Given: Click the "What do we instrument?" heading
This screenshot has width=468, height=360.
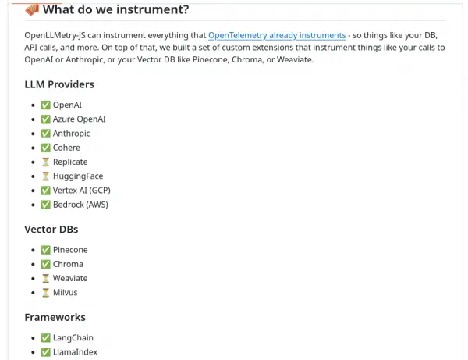Looking at the screenshot, I should point(115,10).
